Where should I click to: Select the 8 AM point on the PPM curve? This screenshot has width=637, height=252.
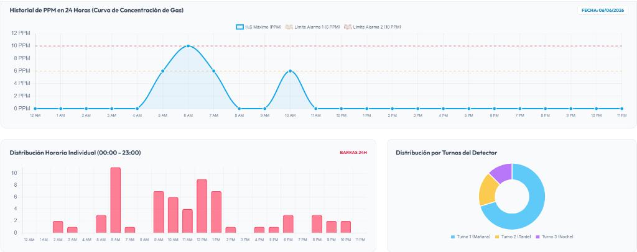(239, 109)
